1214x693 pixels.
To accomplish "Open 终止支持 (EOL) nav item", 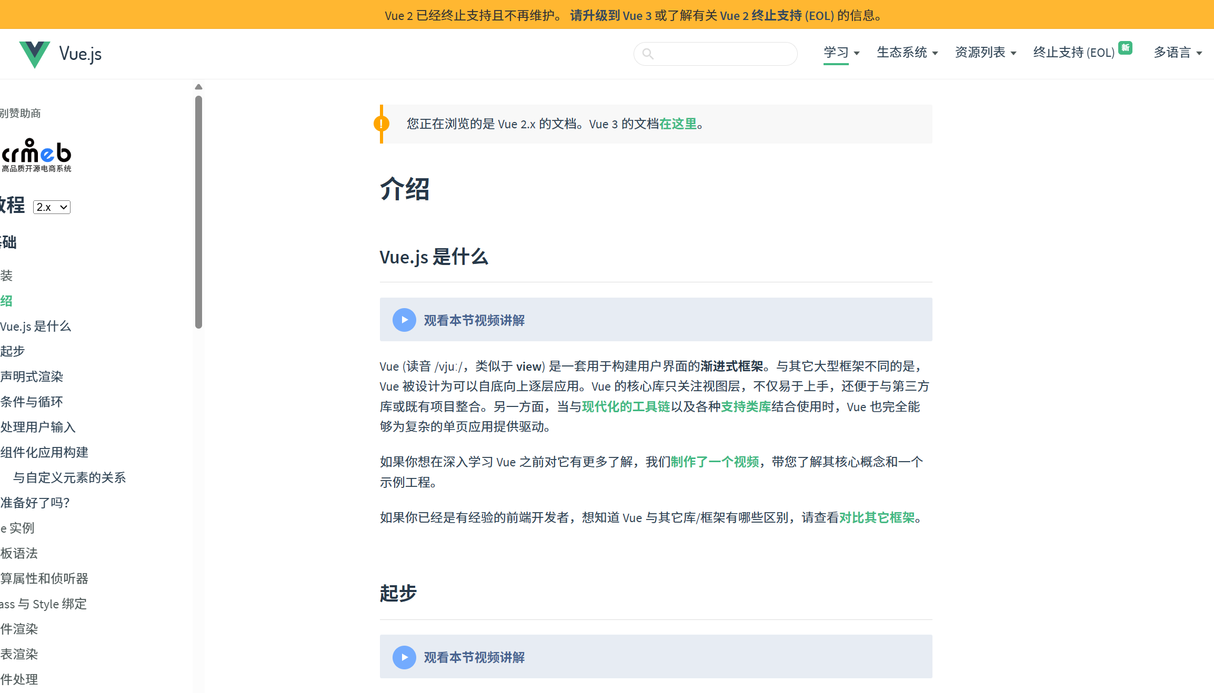I will click(x=1074, y=53).
